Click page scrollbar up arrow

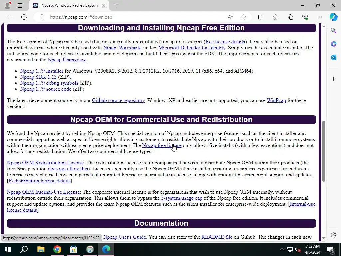coord(324,26)
